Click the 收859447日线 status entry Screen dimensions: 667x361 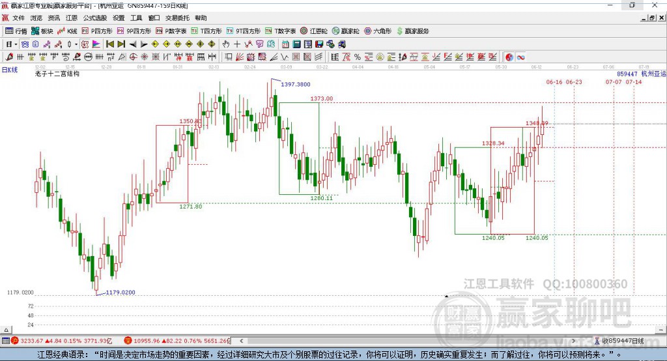click(619, 341)
